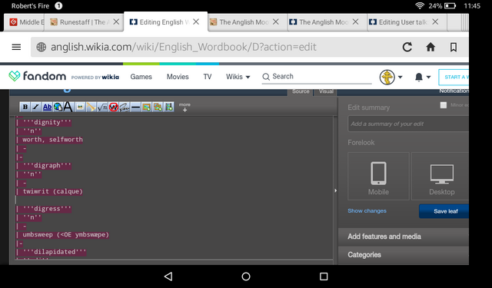Switch to Middle E browser tab
The height and width of the screenshot is (288, 492).
[x=27, y=22]
